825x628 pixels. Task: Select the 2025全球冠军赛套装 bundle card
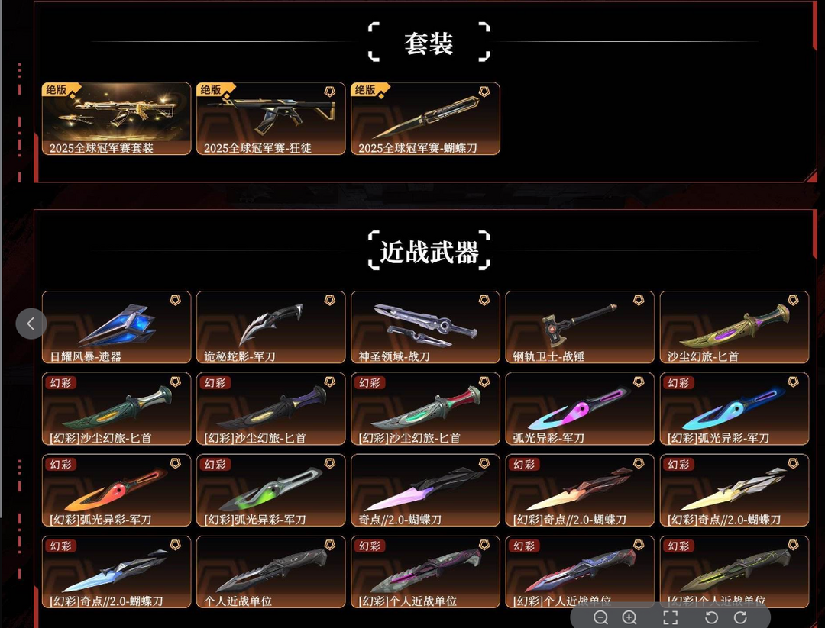click(116, 118)
